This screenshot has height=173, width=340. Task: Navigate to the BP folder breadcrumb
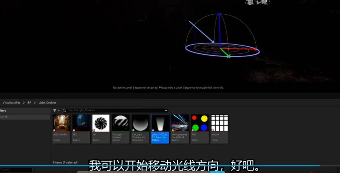[29, 103]
